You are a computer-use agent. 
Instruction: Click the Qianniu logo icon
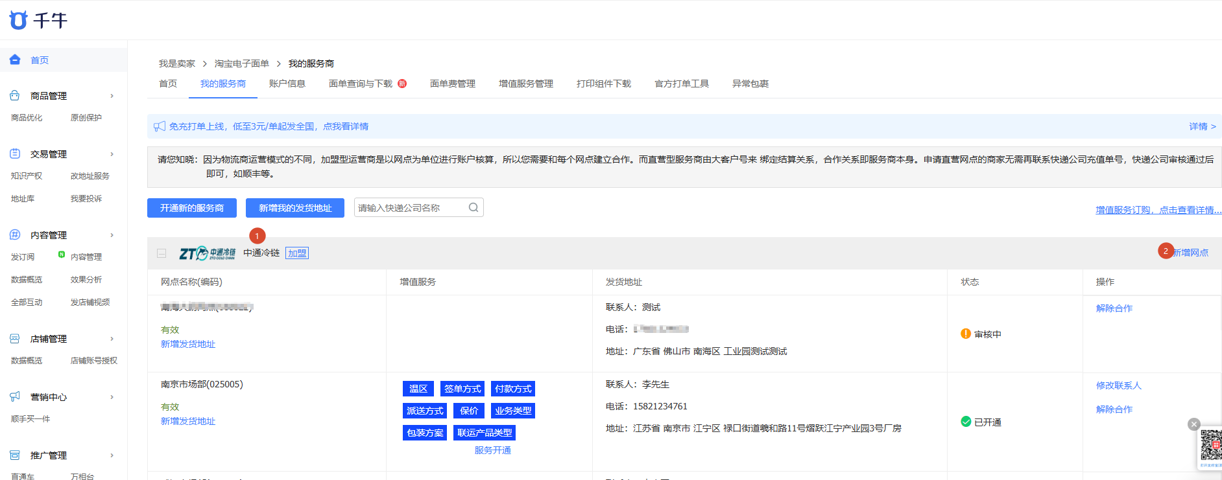click(x=18, y=20)
